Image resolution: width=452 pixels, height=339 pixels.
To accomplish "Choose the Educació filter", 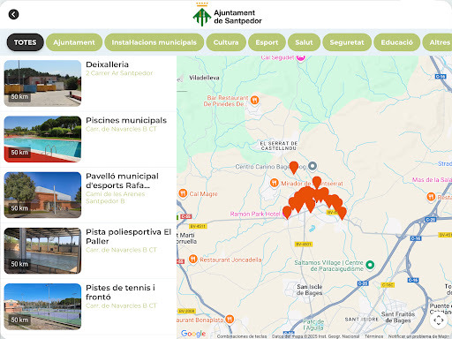I will 397,42.
